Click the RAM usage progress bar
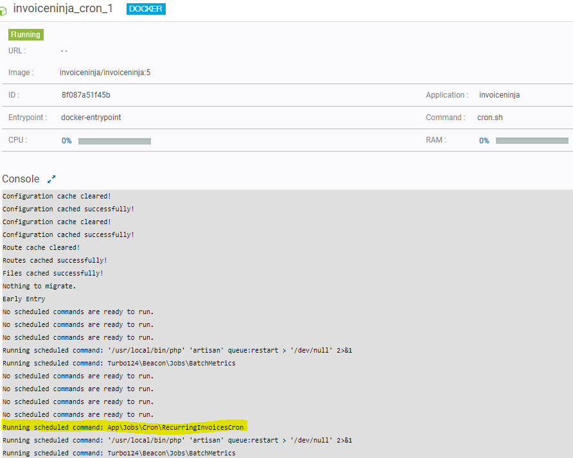Image resolution: width=573 pixels, height=458 pixels. click(x=532, y=140)
